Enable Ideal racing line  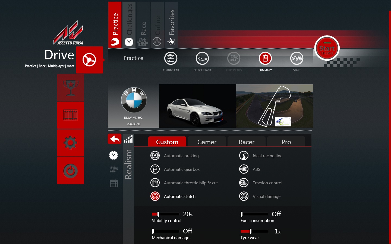244,156
